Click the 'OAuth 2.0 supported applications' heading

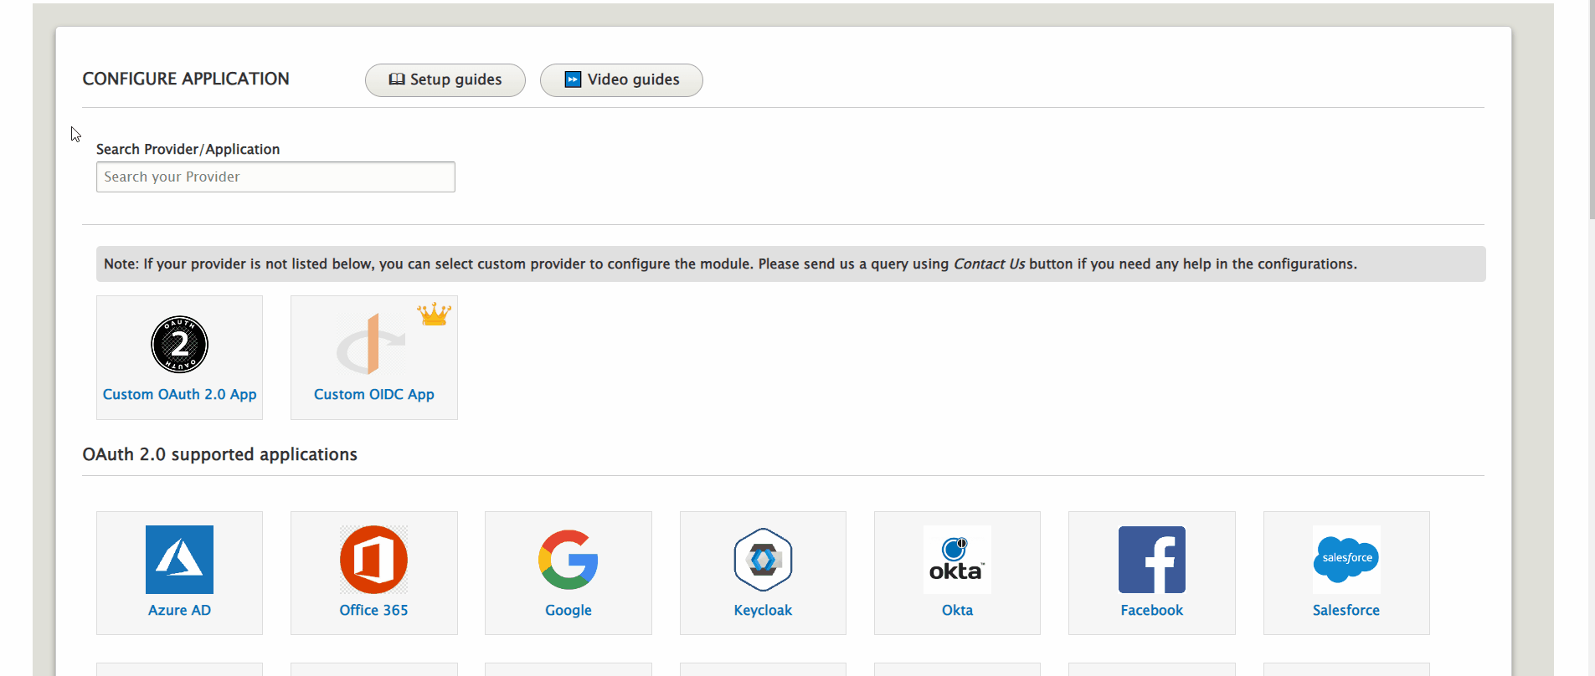pos(219,454)
